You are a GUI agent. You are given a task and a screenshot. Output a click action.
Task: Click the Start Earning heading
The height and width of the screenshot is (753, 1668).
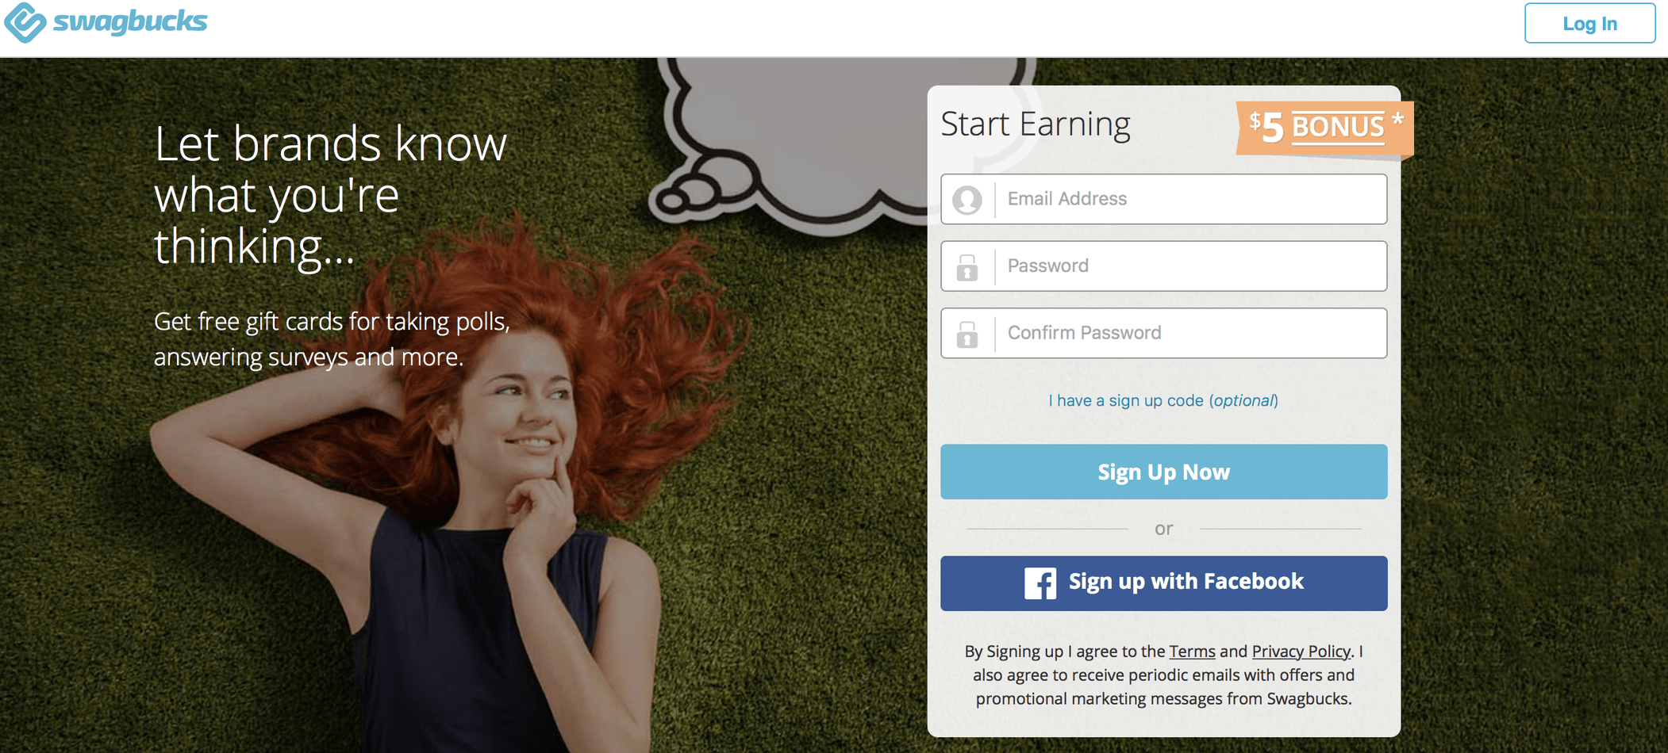tap(1035, 124)
